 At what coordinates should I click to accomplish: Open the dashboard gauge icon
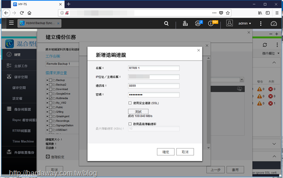[274, 23]
